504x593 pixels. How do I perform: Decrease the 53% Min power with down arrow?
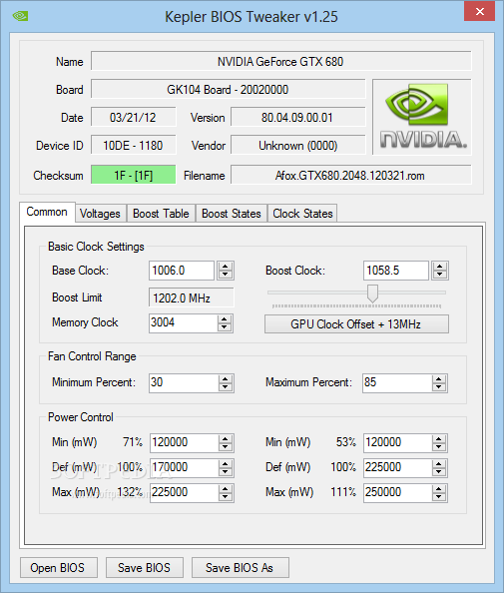click(x=439, y=447)
